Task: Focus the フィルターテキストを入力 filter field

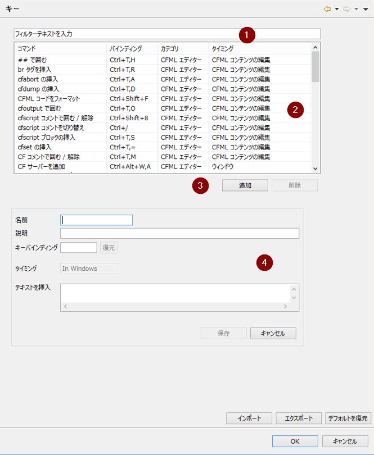Action: tap(167, 34)
